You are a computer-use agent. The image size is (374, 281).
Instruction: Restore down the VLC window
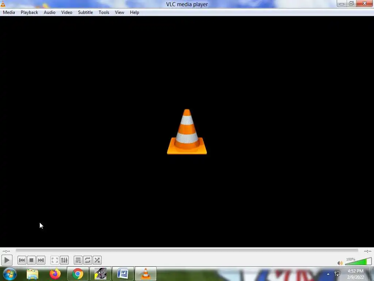[351, 4]
